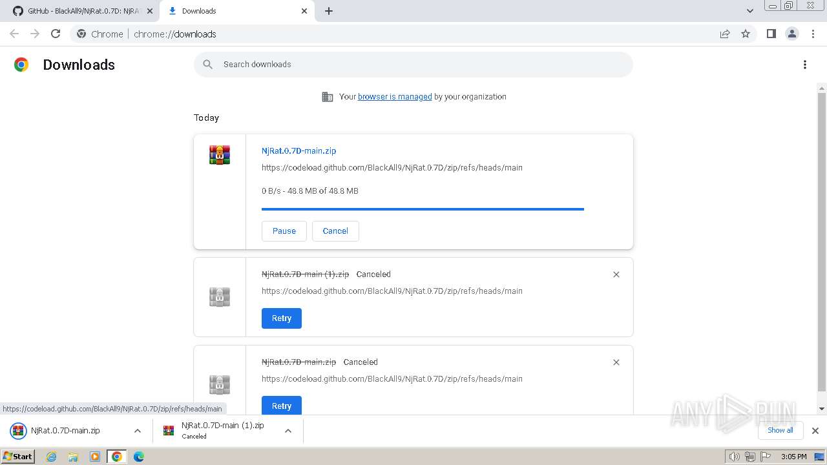Screen dimensions: 827x465
Task: Open network status icon in system tray
Action: [750, 457]
